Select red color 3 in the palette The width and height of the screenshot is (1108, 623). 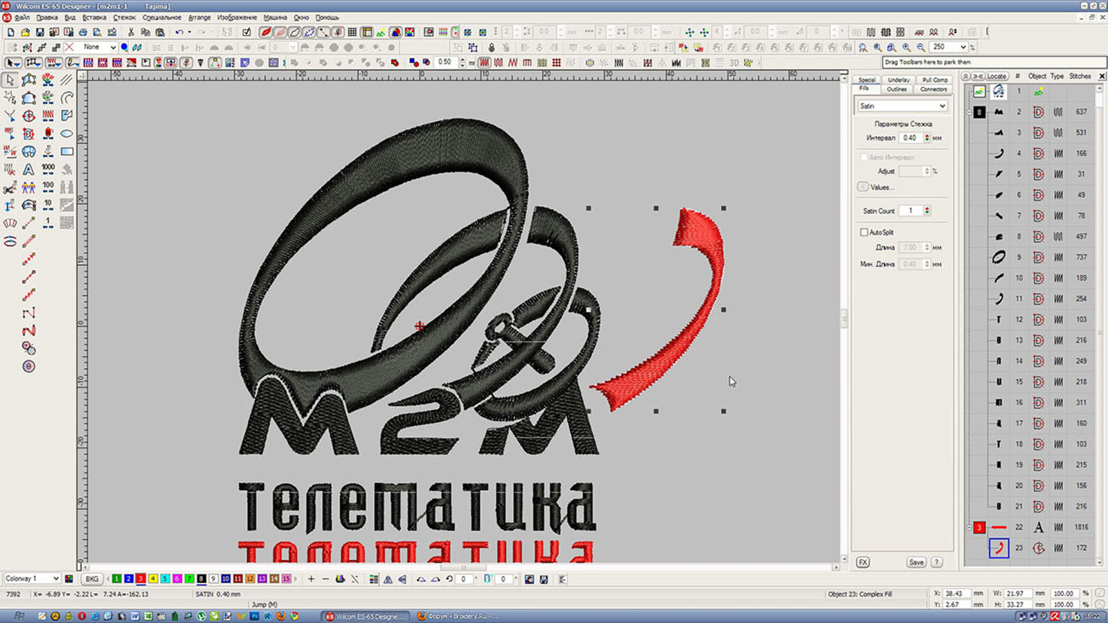pos(141,579)
